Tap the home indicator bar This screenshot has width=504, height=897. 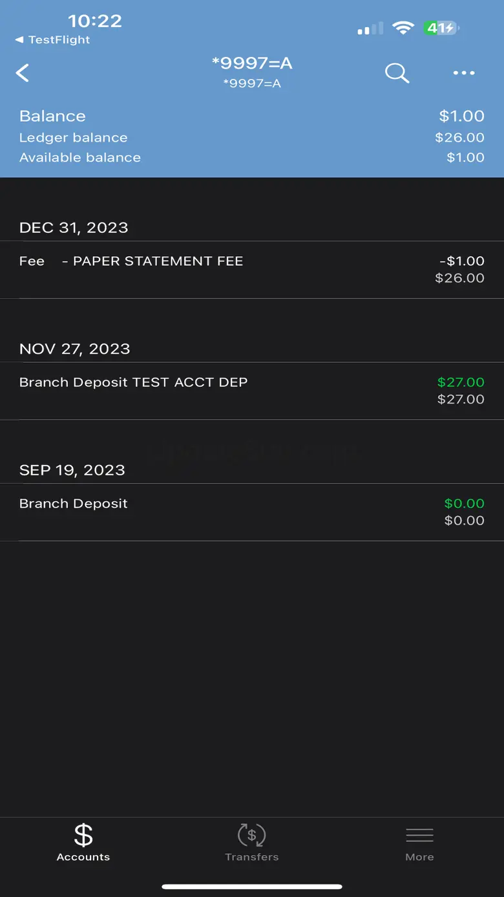pyautogui.click(x=252, y=887)
